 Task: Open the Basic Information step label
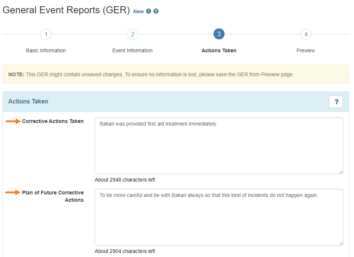(46, 50)
